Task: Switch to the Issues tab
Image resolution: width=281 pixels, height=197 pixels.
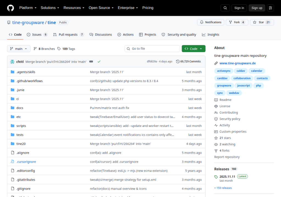Action: (37, 34)
